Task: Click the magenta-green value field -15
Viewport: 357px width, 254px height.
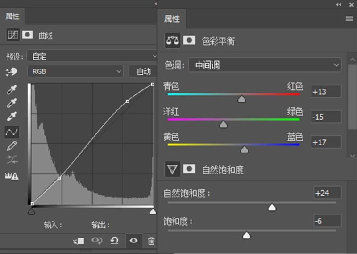Action: (x=326, y=117)
